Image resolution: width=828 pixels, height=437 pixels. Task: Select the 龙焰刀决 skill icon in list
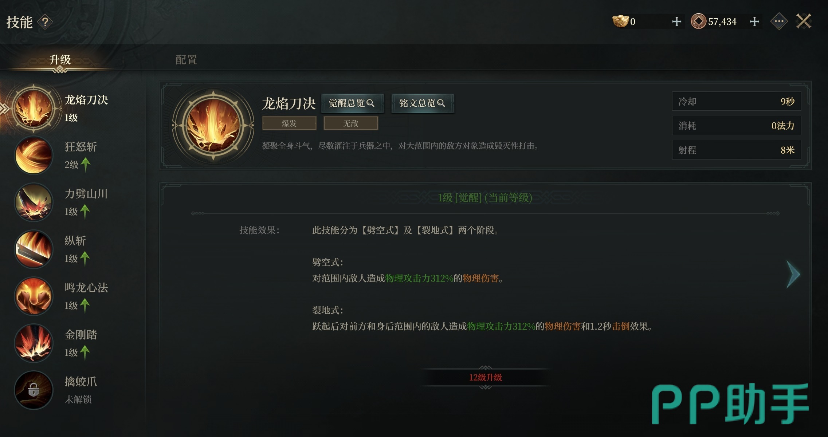(34, 108)
